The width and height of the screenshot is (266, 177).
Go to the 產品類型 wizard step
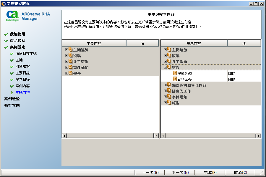tap(17, 41)
